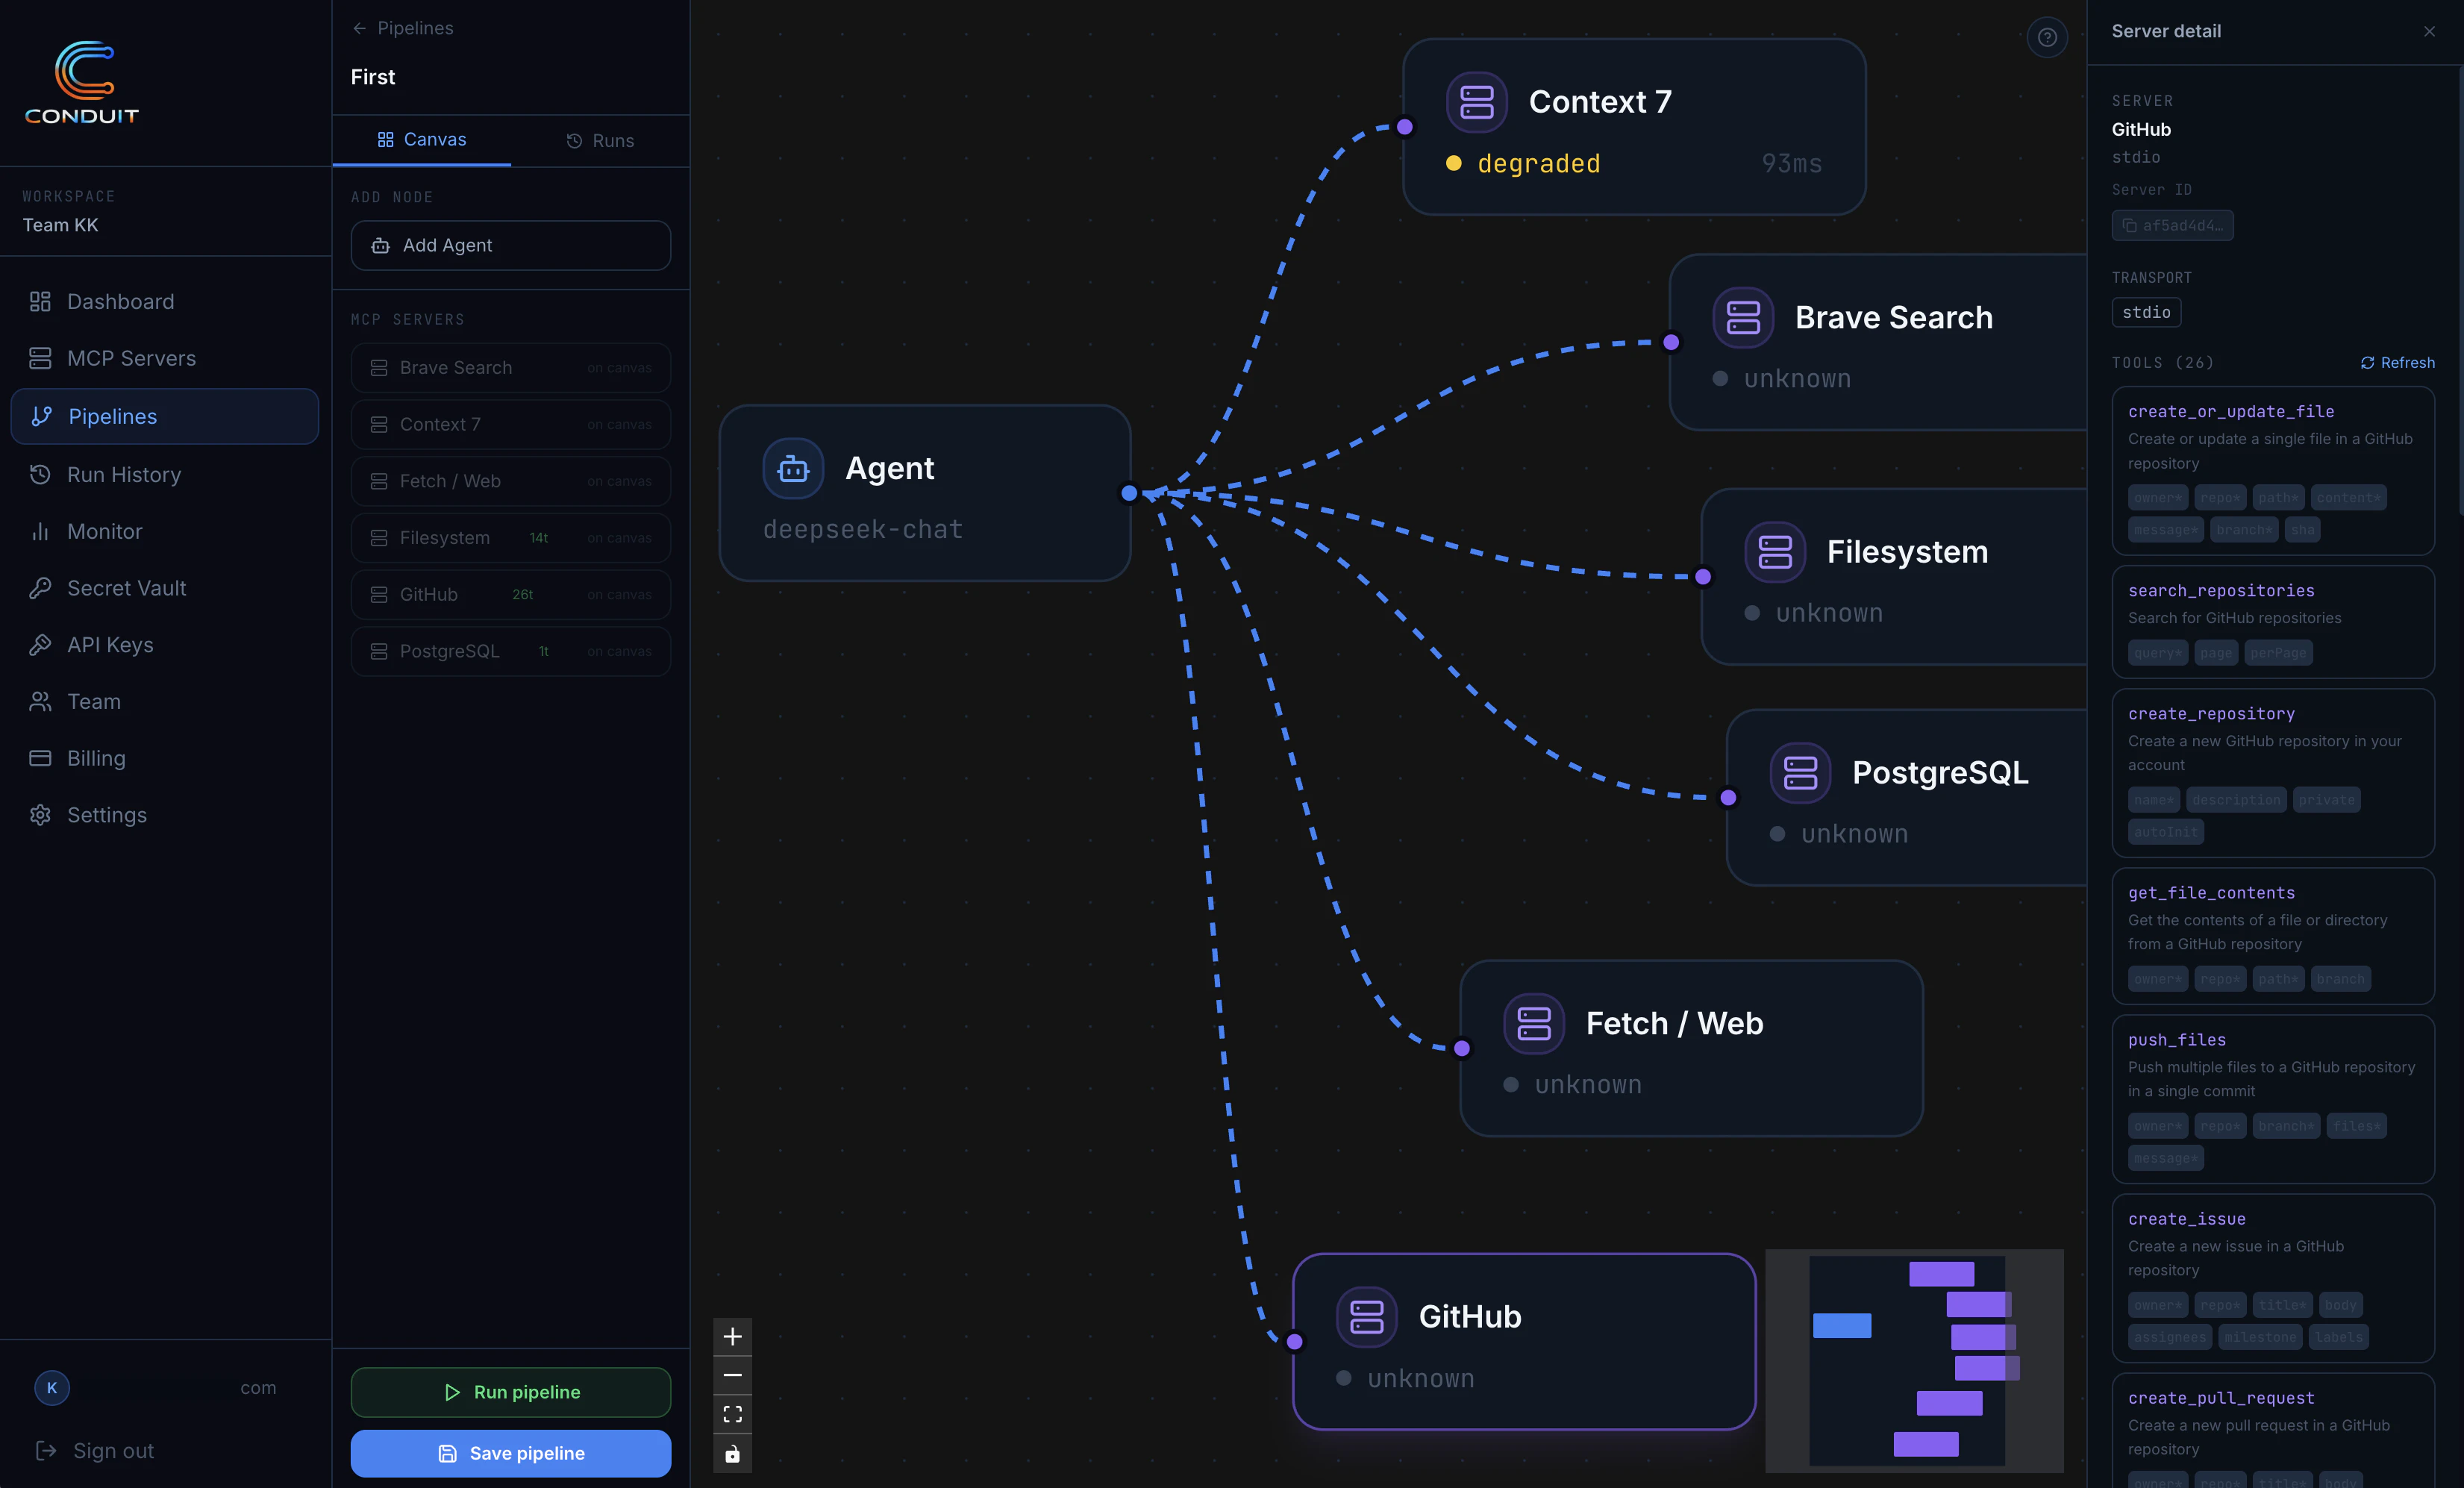Click the canvas zoom in plus button
Screen dimensions: 2464x1488
(x=732, y=1336)
